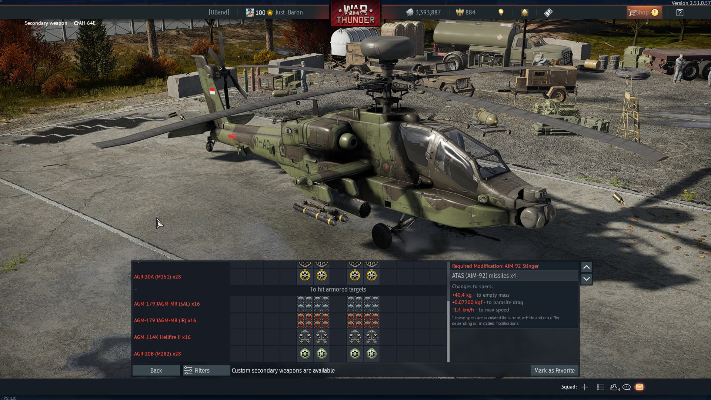
Task: Click the down chevron in weapon info panel
Action: (x=586, y=279)
